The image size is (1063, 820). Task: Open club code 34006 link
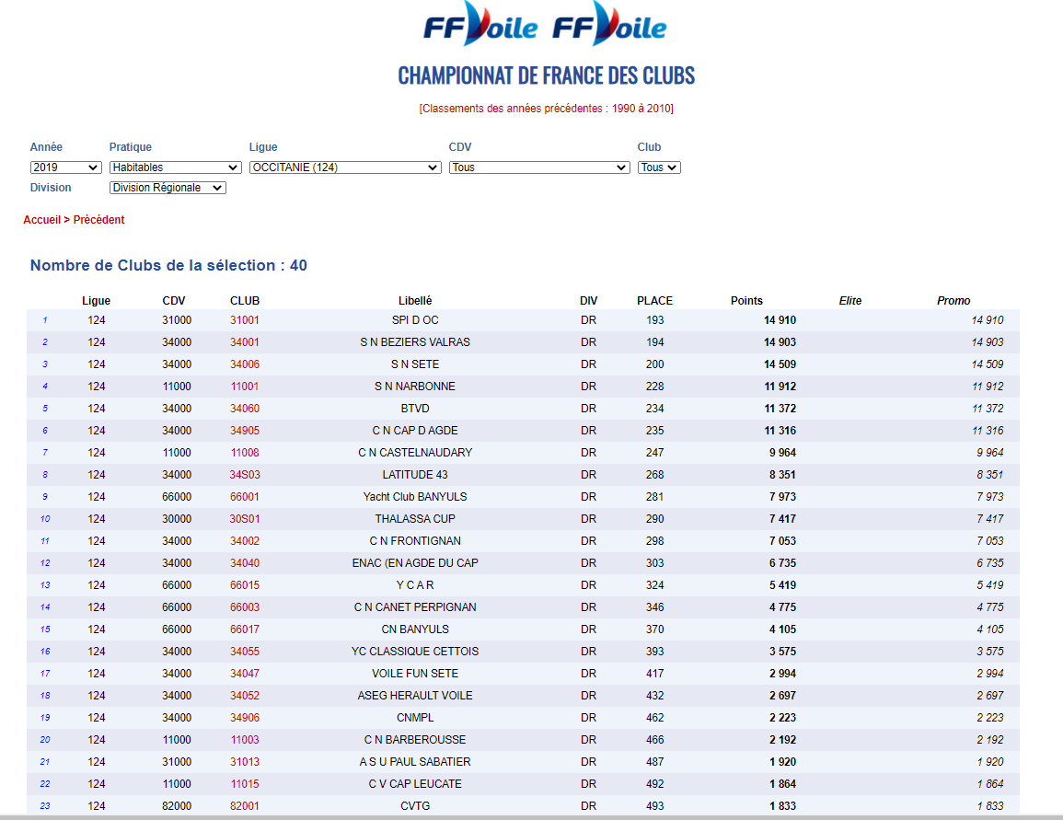[245, 364]
